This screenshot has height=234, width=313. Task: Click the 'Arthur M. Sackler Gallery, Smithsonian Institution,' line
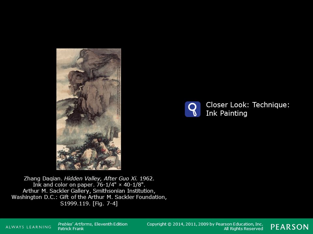[89, 191]
